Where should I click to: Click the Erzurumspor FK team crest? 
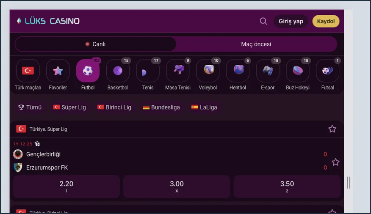18,167
